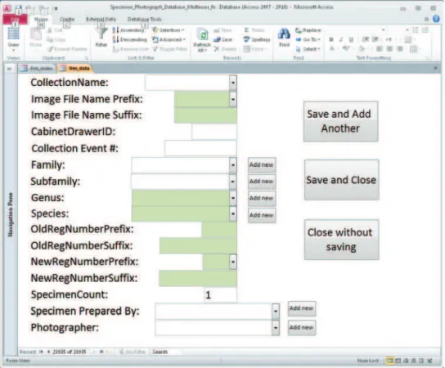Open the Select dropdown in Find group
Screen dimensions: 445x368
pos(308,49)
